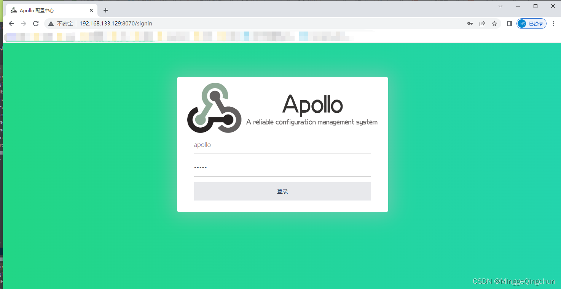Click the Apollo title text
The height and width of the screenshot is (289, 561).
(x=312, y=104)
